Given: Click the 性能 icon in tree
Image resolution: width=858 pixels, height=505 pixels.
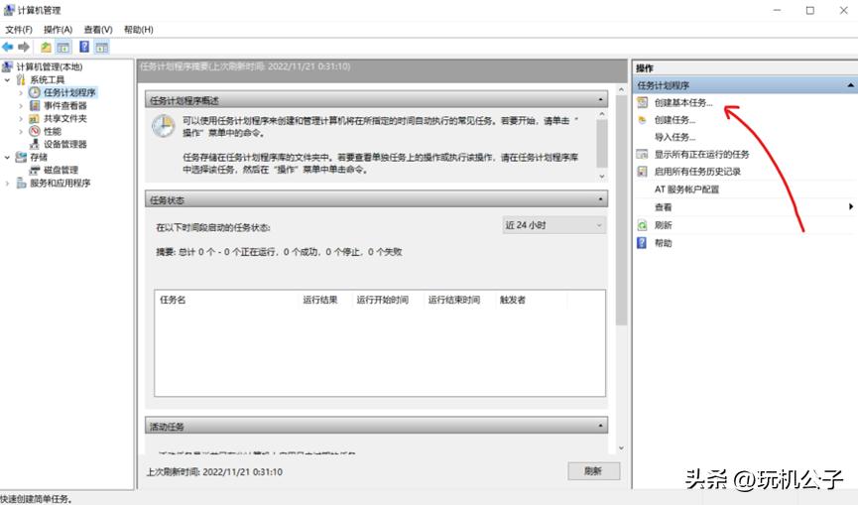Looking at the screenshot, I should 35,131.
